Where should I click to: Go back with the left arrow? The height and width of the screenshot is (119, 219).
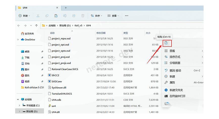19,26
